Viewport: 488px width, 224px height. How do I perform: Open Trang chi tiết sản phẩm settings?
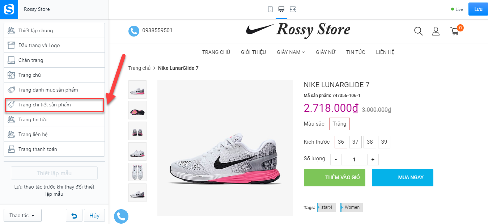54,105
